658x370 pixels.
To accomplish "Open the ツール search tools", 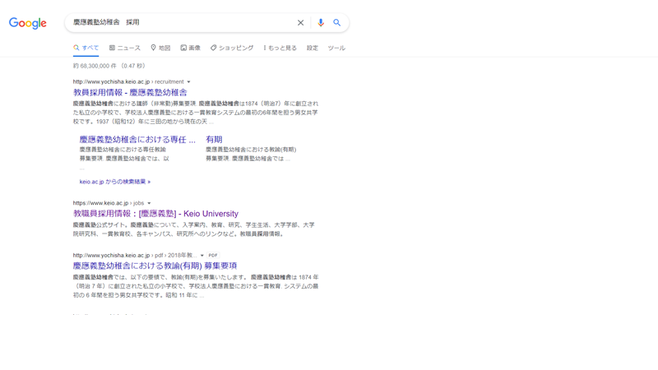I will click(x=336, y=48).
